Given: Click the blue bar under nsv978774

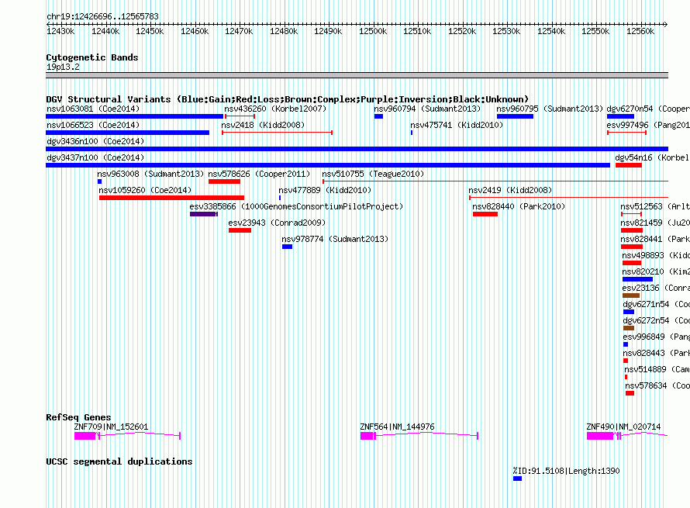Looking at the screenshot, I should pos(288,247).
